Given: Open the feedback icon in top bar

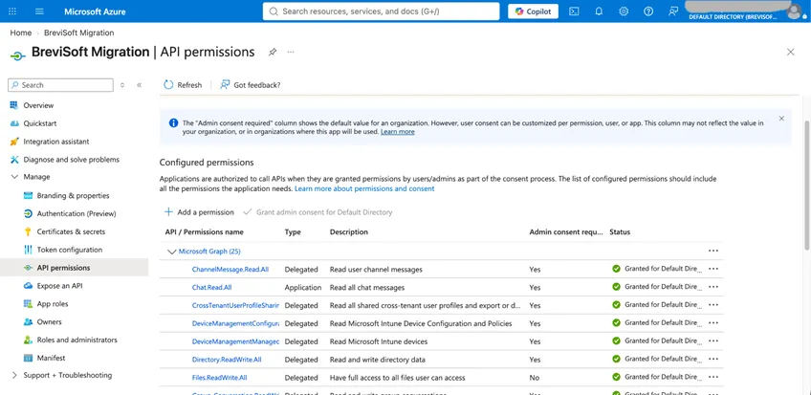Looking at the screenshot, I should [x=673, y=11].
